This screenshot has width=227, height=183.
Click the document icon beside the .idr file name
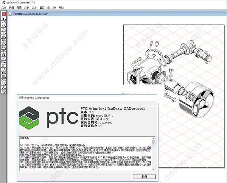pos(10,14)
